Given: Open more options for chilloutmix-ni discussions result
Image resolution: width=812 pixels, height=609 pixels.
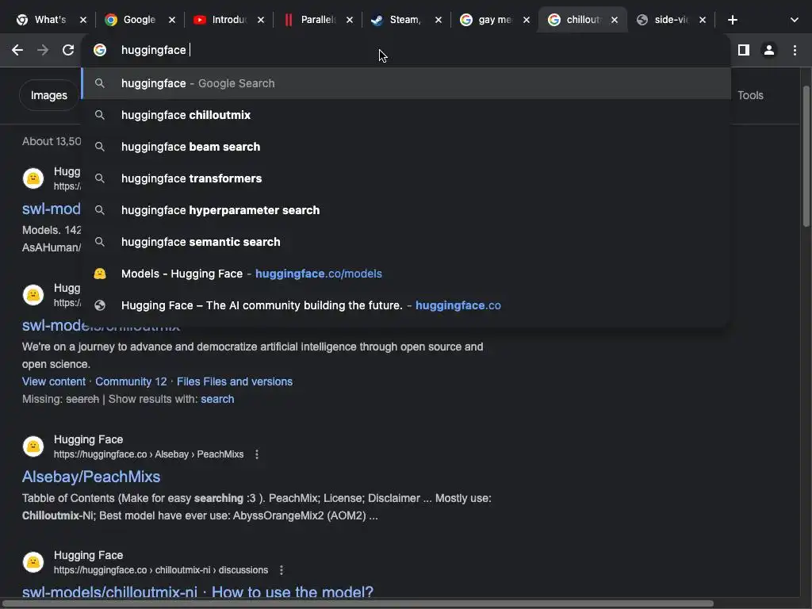Looking at the screenshot, I should tap(282, 570).
